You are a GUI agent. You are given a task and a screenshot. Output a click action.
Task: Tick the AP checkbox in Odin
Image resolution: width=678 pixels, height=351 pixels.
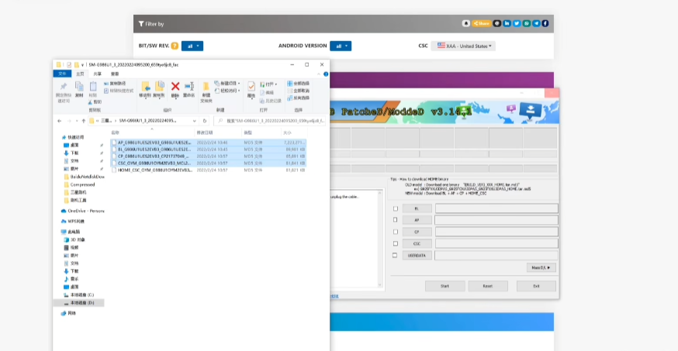pos(395,220)
